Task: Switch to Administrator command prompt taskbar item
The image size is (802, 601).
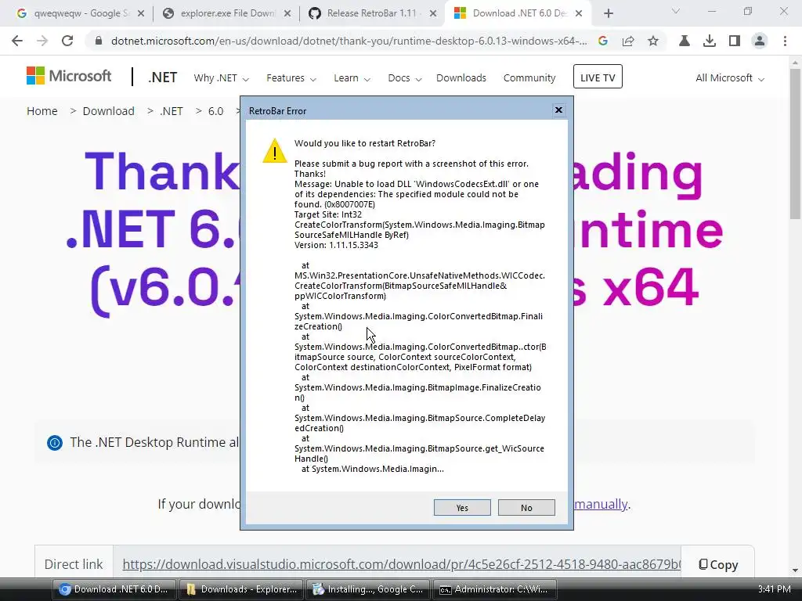Action: coord(495,589)
